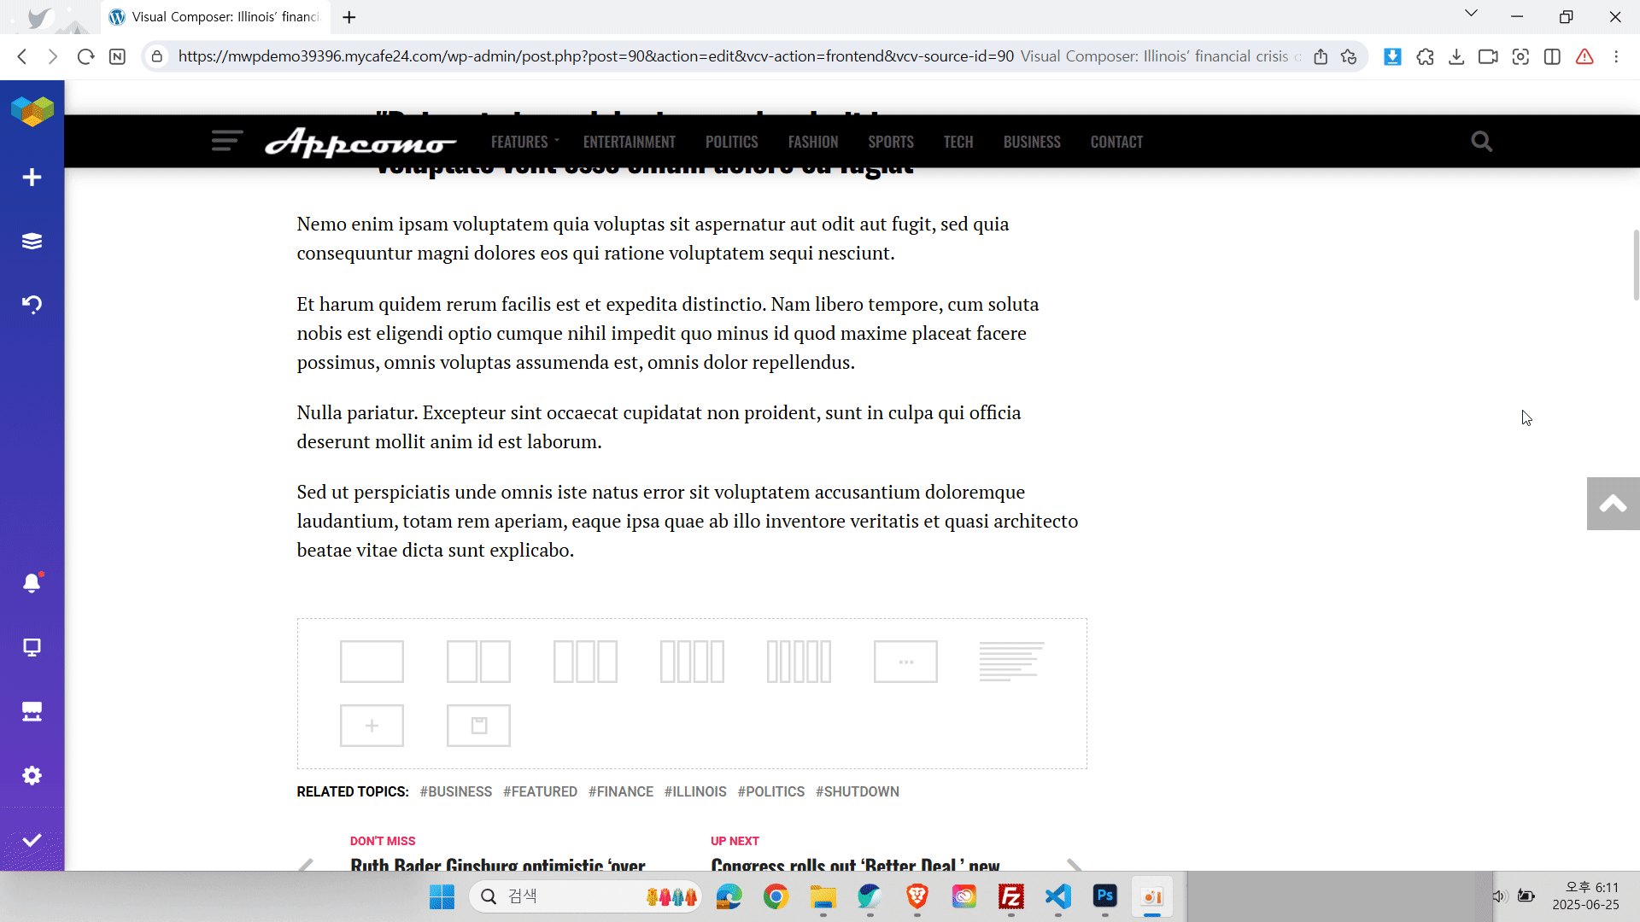Insert a three-column row layout
The height and width of the screenshot is (922, 1640).
pyautogui.click(x=585, y=662)
